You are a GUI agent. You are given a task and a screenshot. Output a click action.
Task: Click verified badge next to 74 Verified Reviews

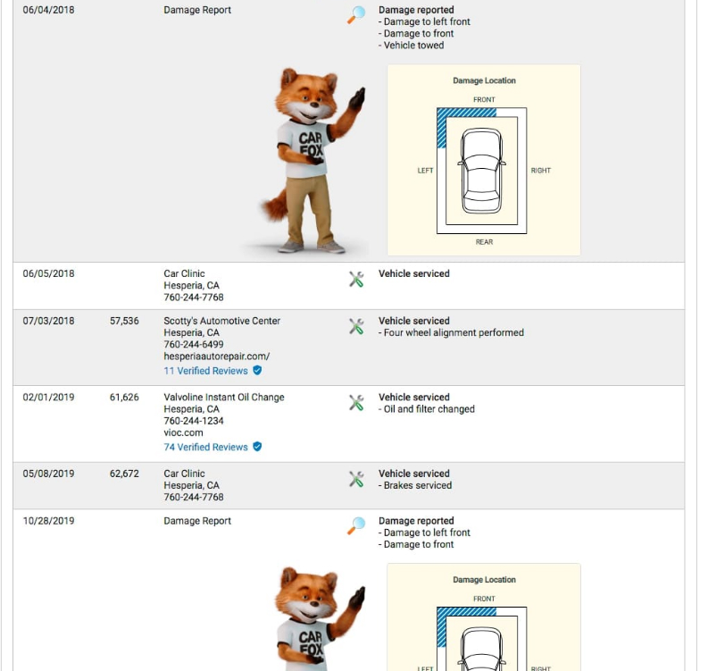[x=257, y=447]
